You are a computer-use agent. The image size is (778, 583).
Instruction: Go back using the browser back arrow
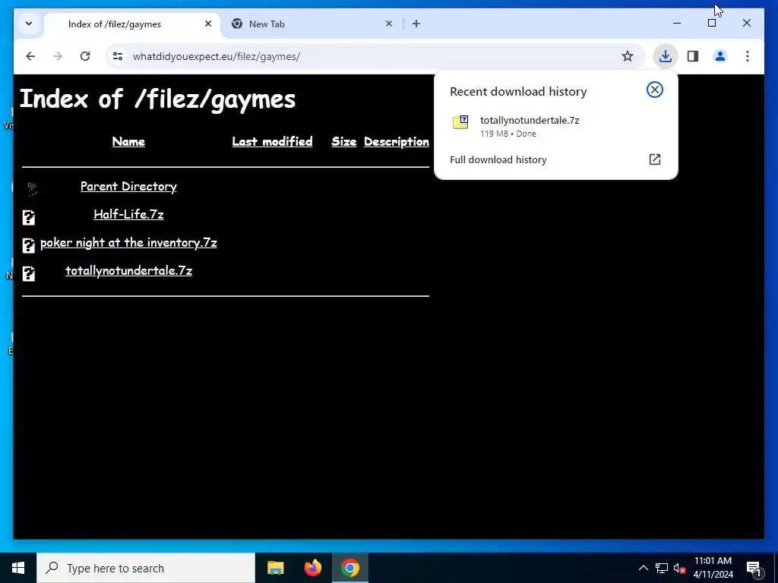pos(30,56)
